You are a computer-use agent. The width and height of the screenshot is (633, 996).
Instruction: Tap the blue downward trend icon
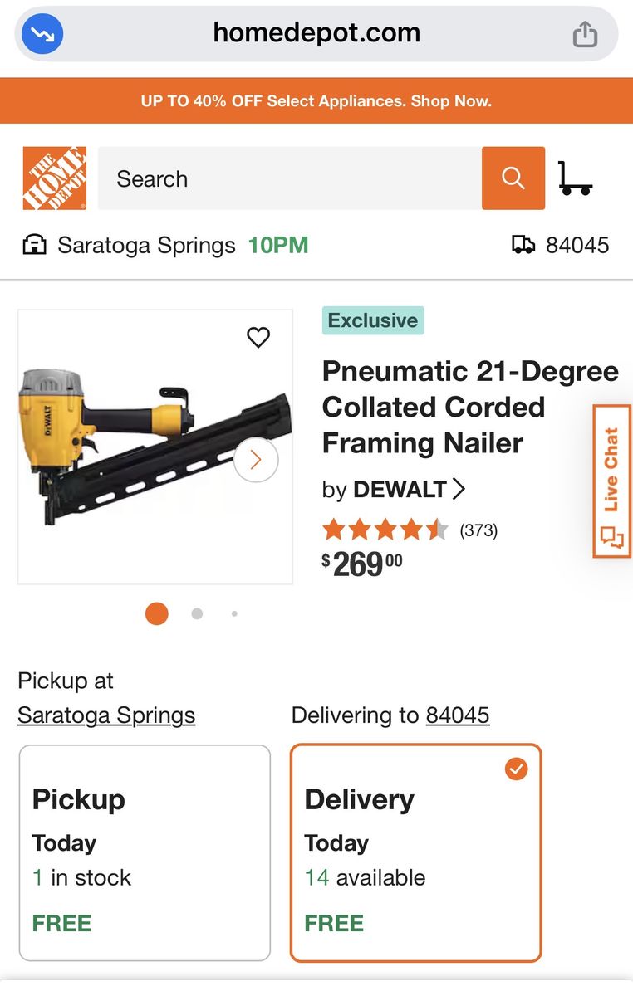coord(42,34)
